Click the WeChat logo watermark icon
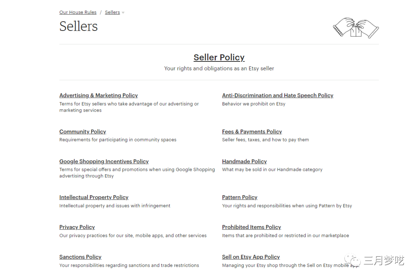 [353, 260]
